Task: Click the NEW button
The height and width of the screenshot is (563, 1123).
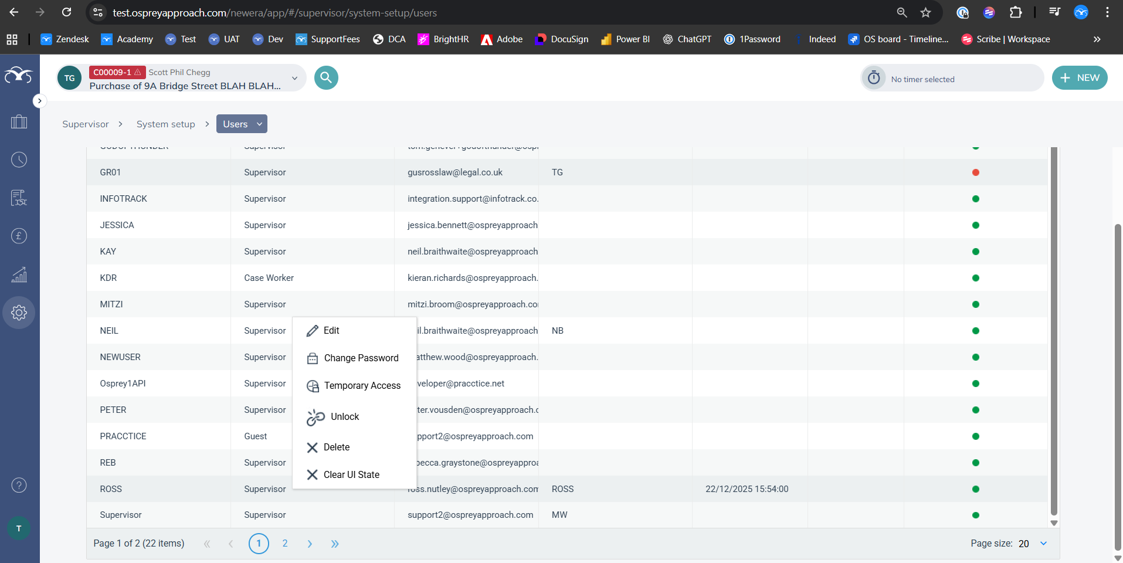Action: pyautogui.click(x=1079, y=78)
